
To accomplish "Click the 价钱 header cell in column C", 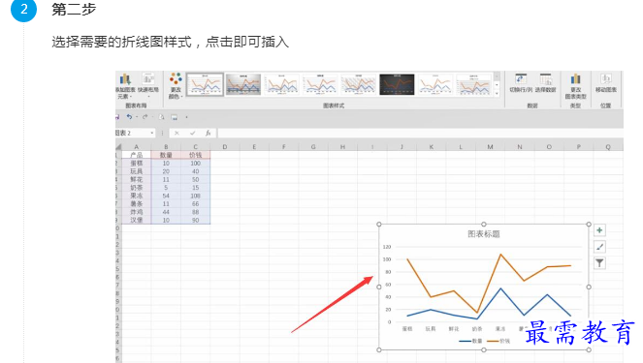I will pos(195,155).
